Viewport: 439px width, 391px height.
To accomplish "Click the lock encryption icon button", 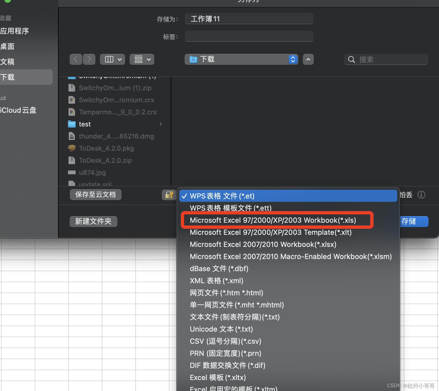I will pos(169,195).
